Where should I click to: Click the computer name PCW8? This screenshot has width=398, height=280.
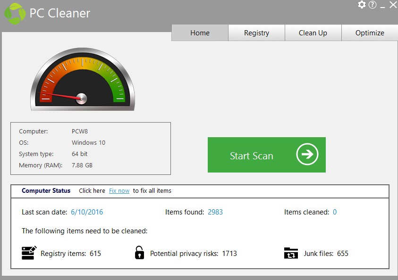[79, 131]
